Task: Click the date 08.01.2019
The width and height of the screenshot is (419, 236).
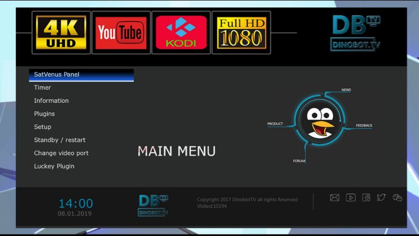Action: (74, 213)
